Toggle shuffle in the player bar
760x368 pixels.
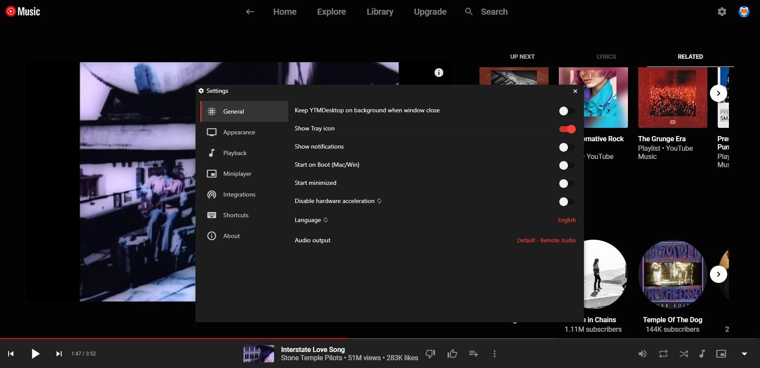[x=684, y=354]
